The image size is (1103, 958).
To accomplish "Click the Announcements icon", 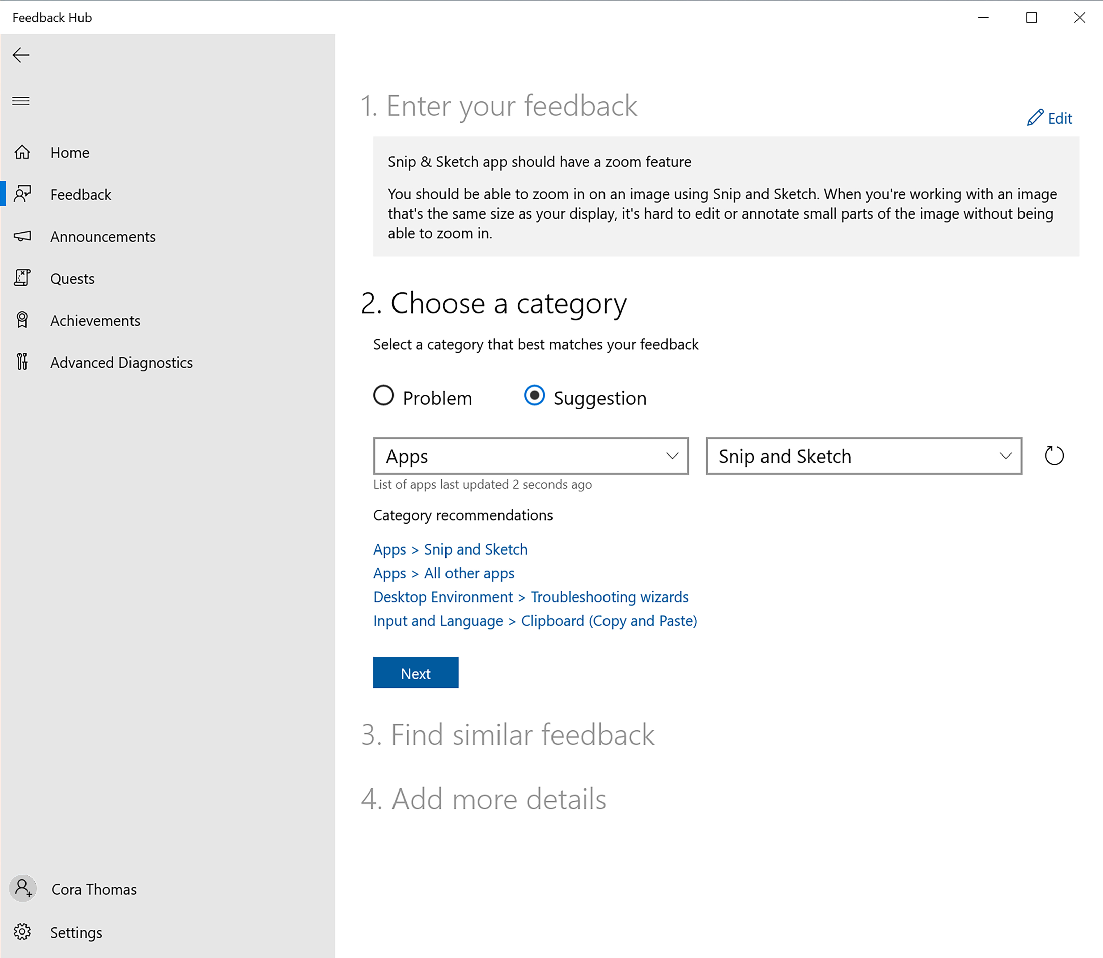I will (23, 236).
